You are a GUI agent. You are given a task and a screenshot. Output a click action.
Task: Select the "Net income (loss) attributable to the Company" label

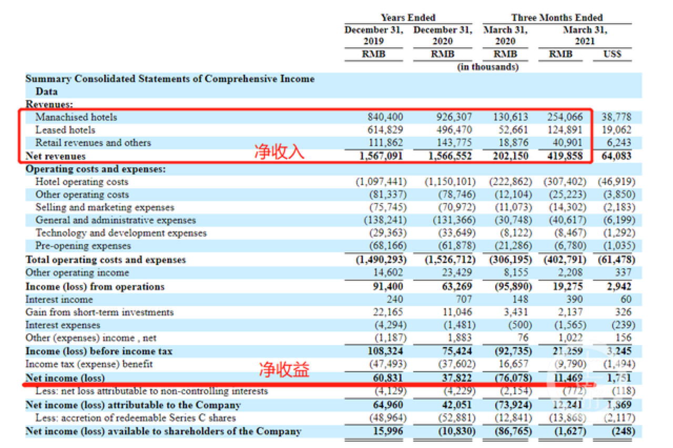[x=133, y=405]
